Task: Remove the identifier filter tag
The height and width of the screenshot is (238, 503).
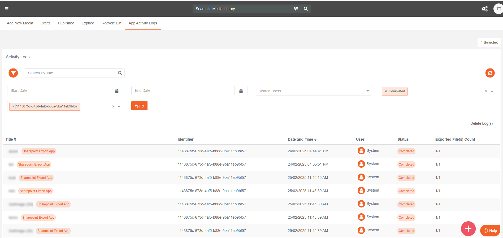Action: [13, 106]
